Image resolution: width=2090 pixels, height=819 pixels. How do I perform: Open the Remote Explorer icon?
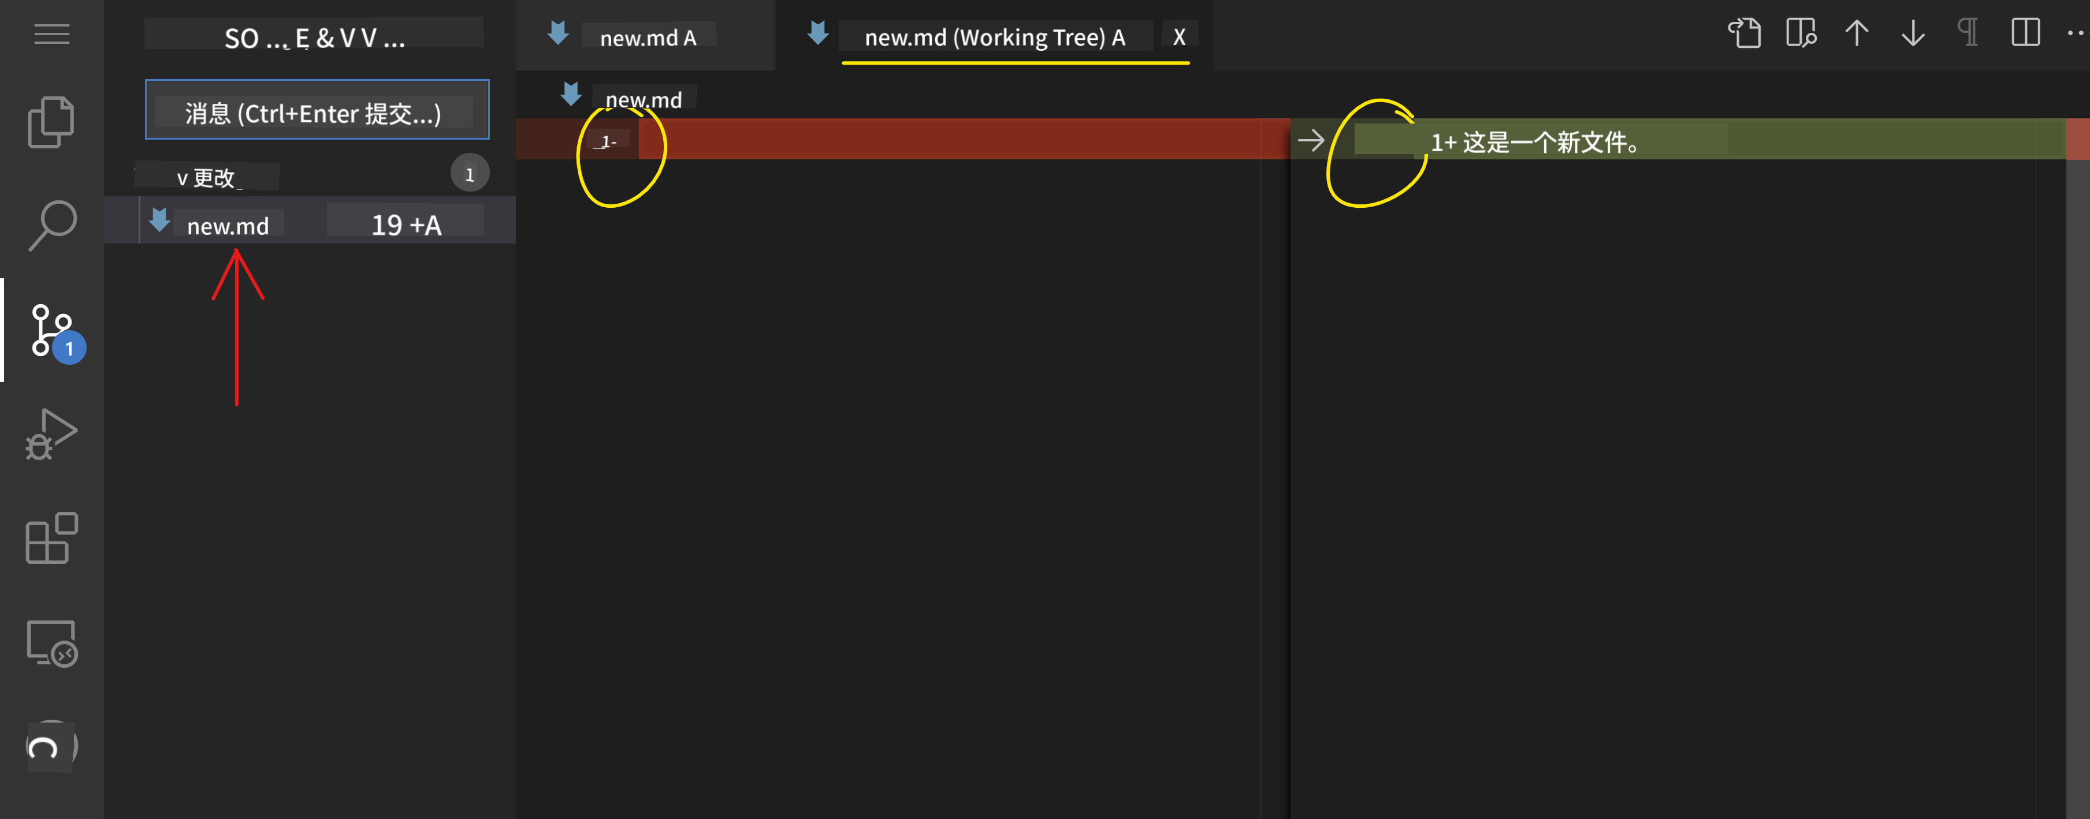[x=52, y=643]
